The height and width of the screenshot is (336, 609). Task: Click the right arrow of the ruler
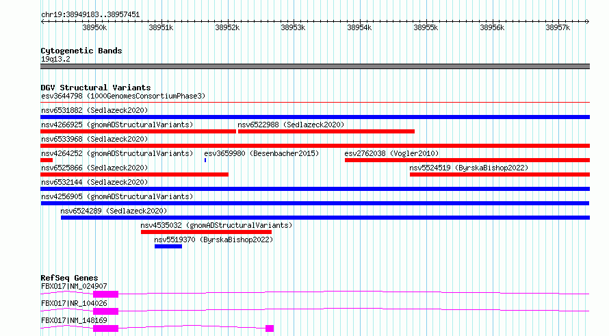587,21
